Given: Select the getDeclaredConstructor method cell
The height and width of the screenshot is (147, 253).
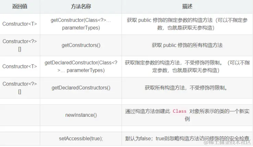Looking at the screenshot, I should tap(81, 66).
